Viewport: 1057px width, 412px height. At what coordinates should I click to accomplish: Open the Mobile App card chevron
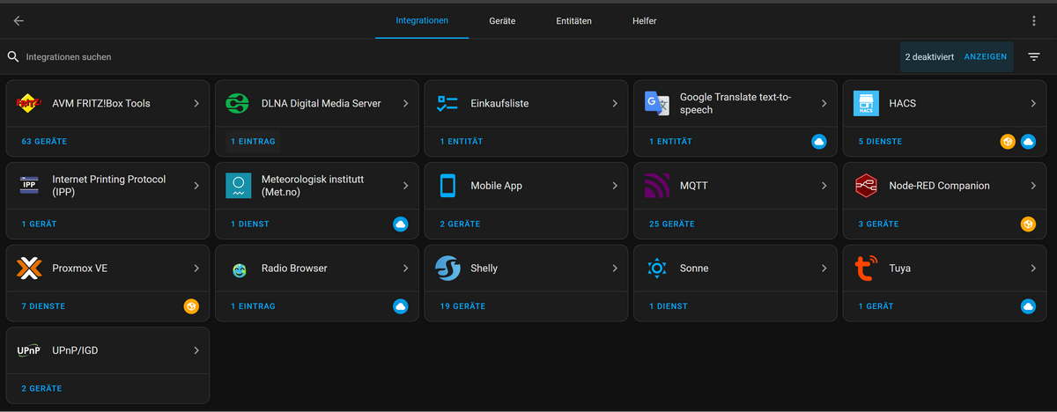(x=615, y=186)
